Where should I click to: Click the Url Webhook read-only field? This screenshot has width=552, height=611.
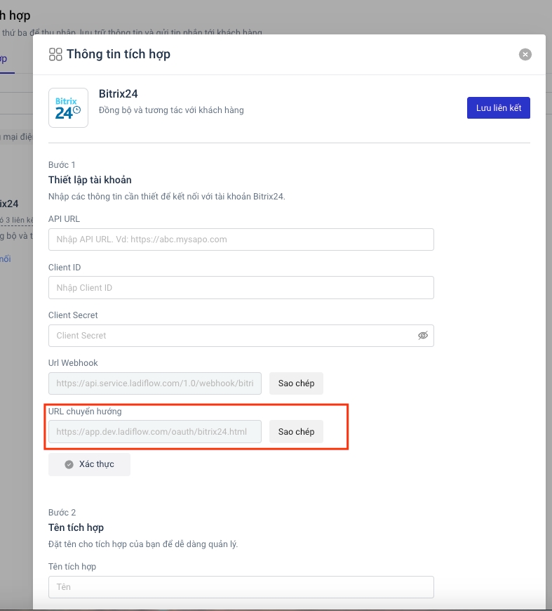pos(154,383)
